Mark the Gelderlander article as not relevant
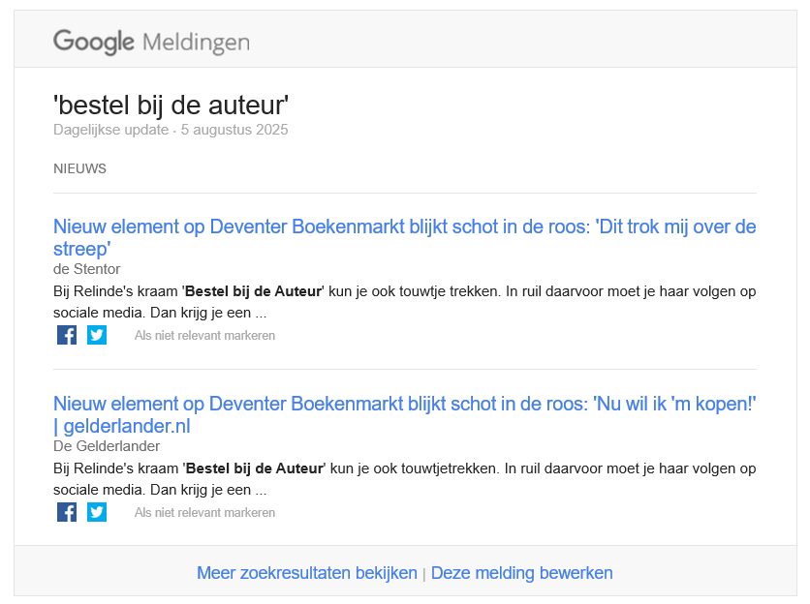The width and height of the screenshot is (810, 604). point(204,512)
